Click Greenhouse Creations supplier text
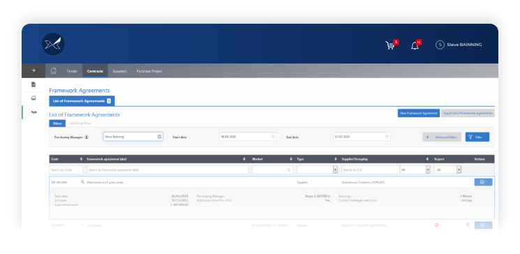This screenshot has width=520, height=254. tap(363, 182)
